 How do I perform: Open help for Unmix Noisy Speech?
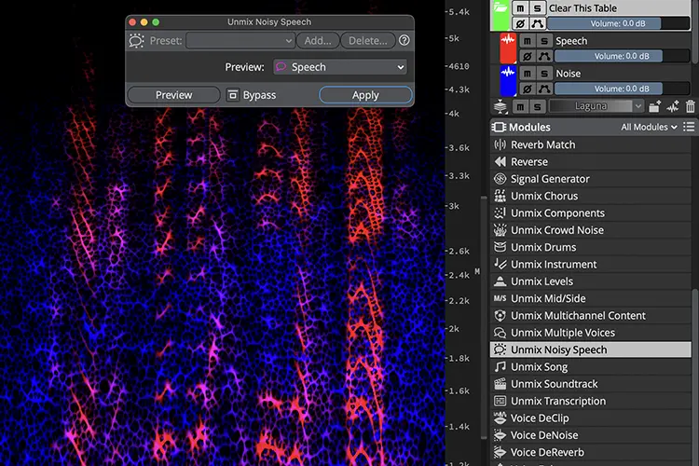point(404,41)
